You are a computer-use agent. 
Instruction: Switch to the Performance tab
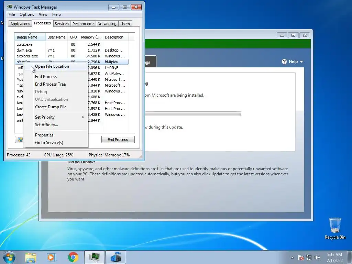coord(83,24)
